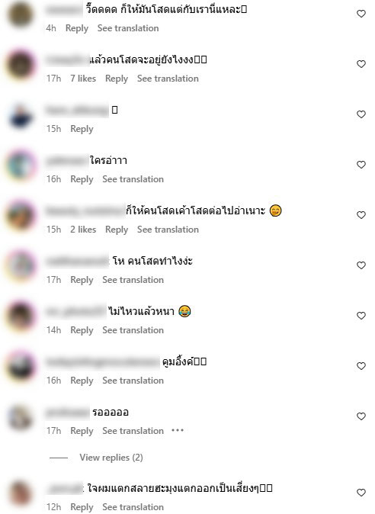Open more options dots on 'รออออออ' comment
Viewport: 375px width, 514px height.
point(178,430)
